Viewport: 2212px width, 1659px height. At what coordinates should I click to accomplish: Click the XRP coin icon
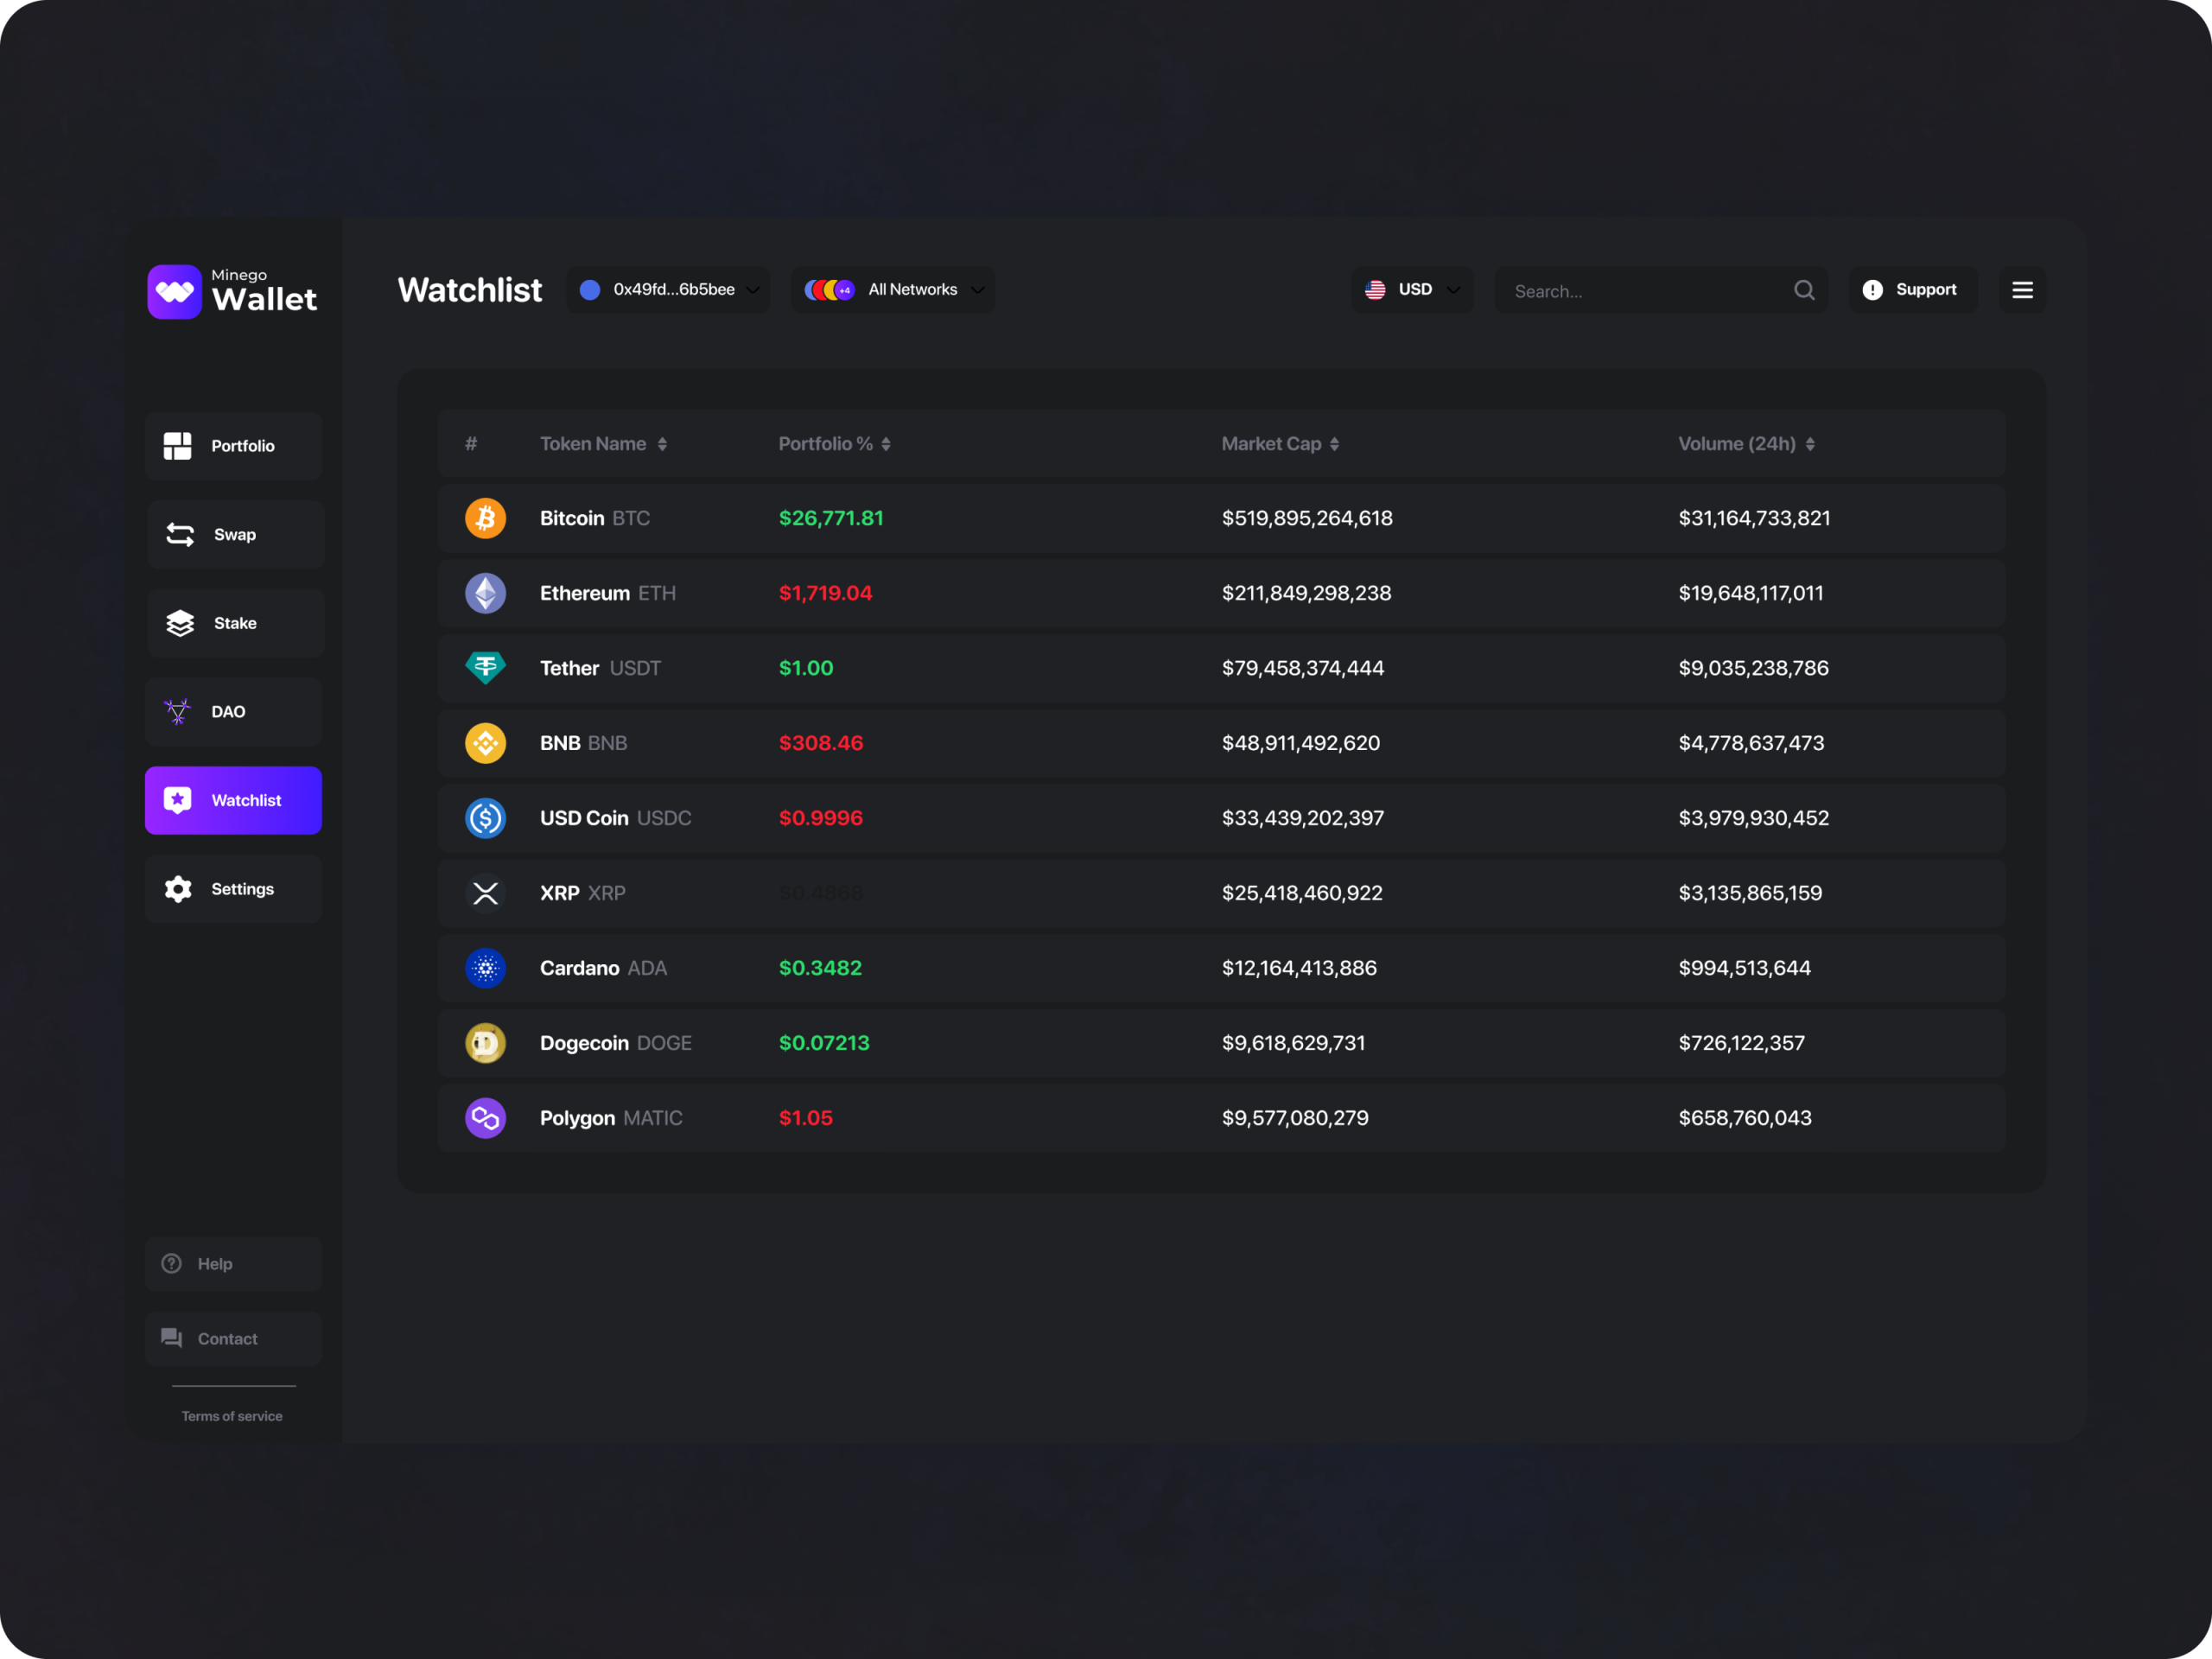pyautogui.click(x=486, y=893)
